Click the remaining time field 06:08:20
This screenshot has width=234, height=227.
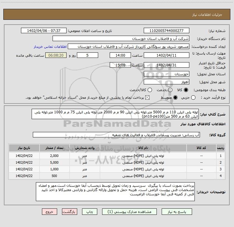click(x=56, y=55)
